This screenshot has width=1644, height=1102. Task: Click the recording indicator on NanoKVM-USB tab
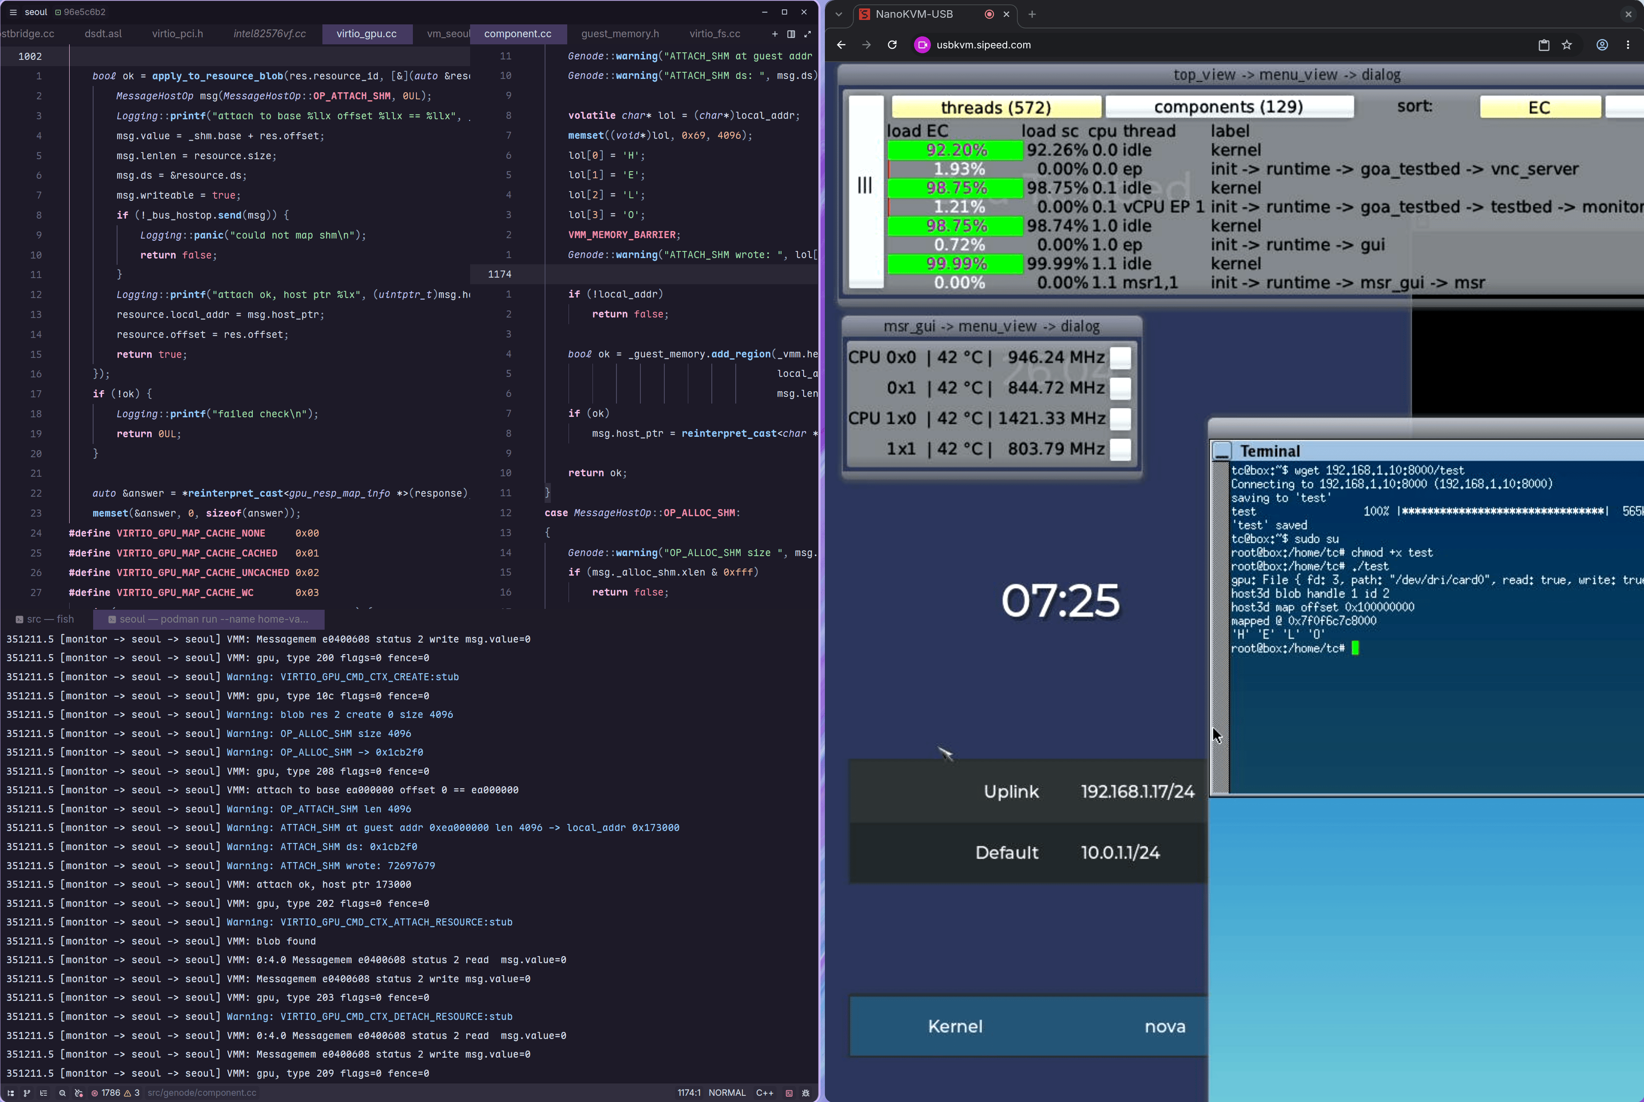(x=989, y=14)
